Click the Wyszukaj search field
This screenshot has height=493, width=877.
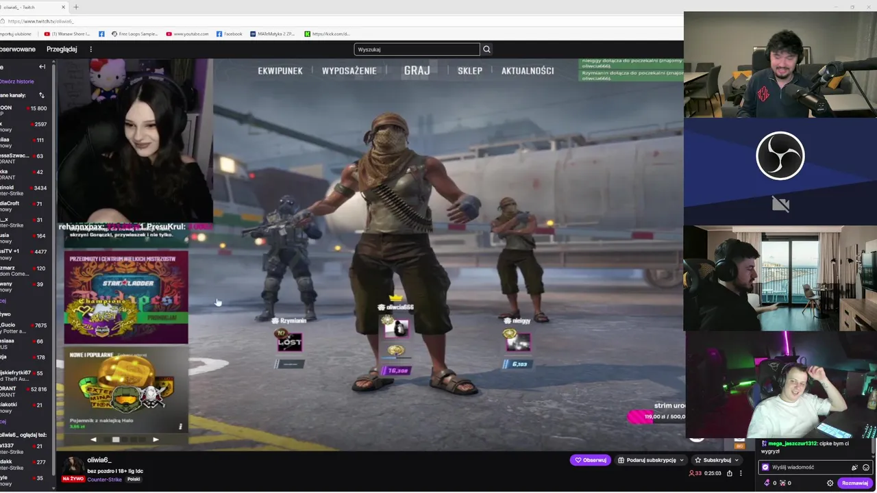coord(417,49)
